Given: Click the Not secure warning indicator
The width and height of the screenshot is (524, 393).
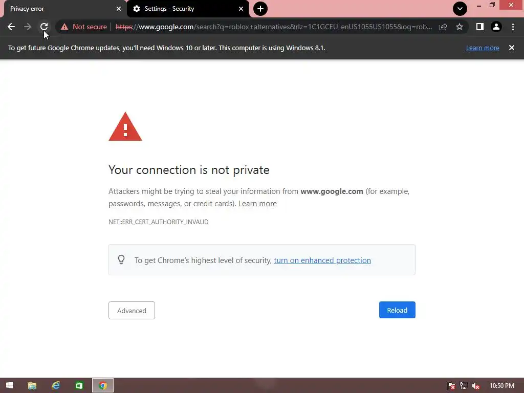Looking at the screenshot, I should pyautogui.click(x=83, y=27).
